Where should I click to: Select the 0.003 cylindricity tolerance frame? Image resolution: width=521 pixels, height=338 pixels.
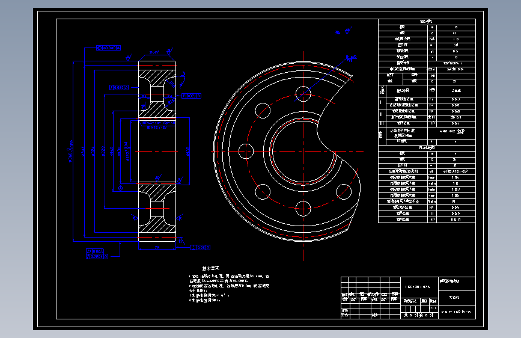[95, 251]
